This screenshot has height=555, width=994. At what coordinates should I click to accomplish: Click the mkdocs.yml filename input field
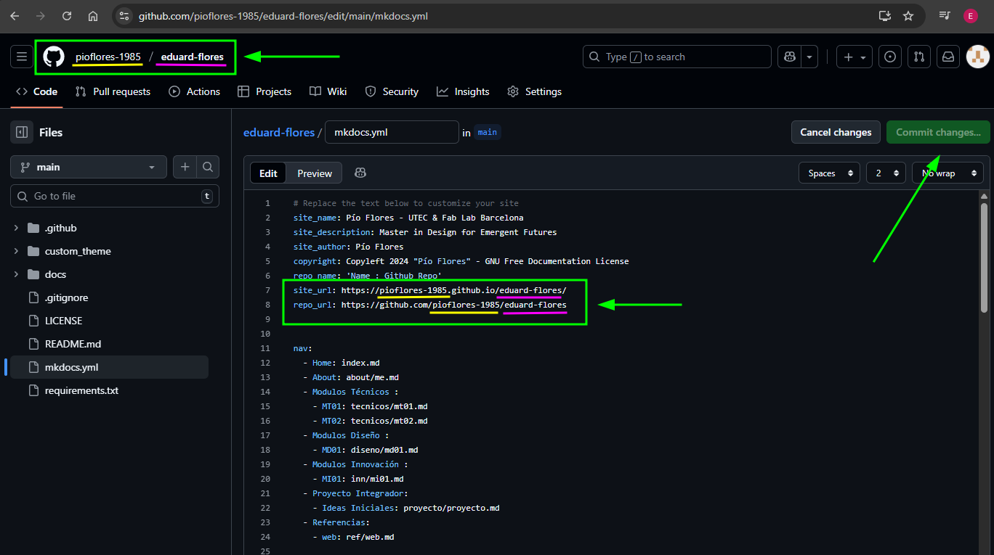(x=392, y=133)
